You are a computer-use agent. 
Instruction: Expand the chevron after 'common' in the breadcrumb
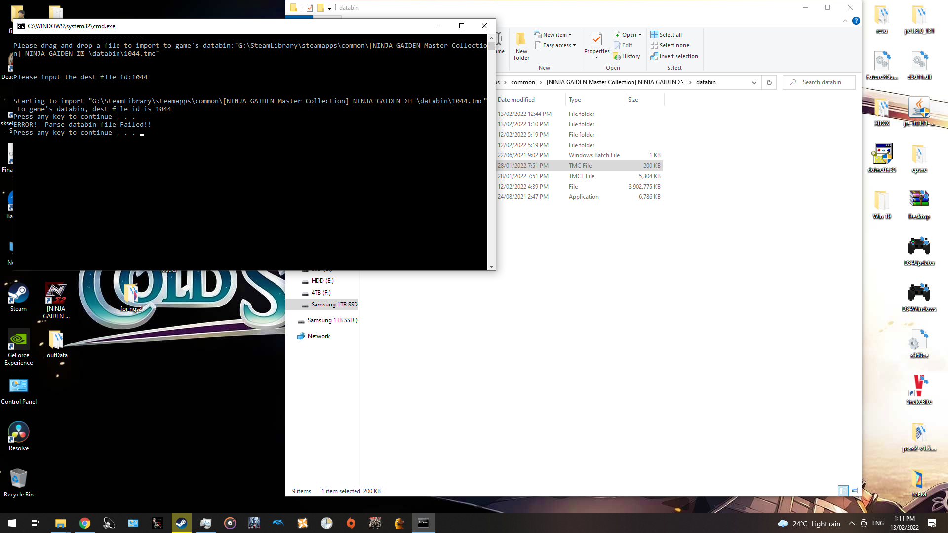click(x=541, y=82)
